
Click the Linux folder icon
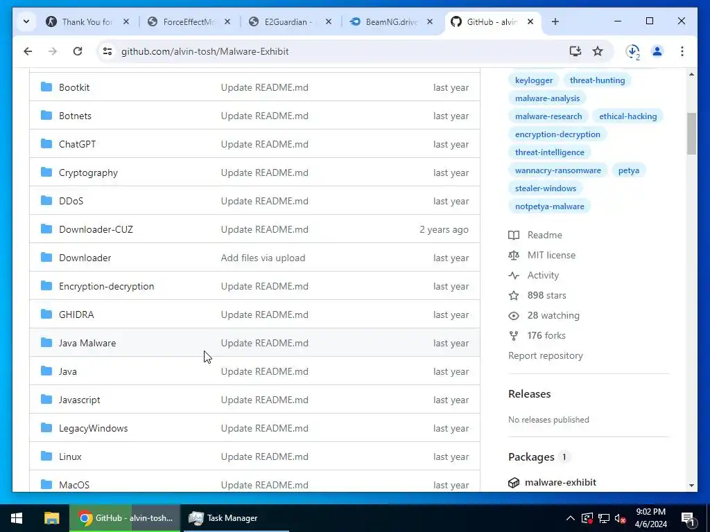[x=46, y=456]
